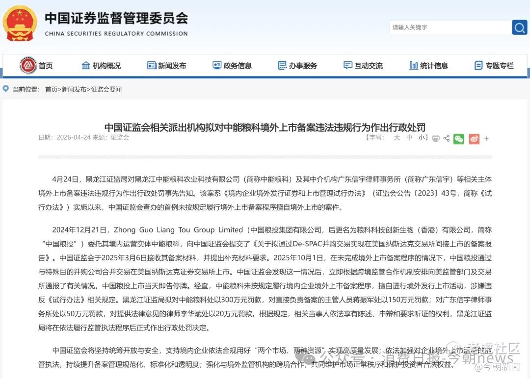
Task: Click the search magnifier button
Action: point(519,27)
